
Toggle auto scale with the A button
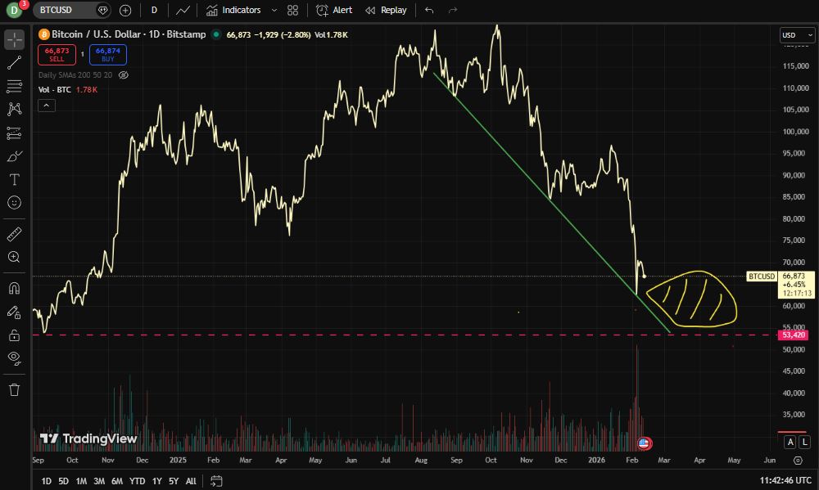point(790,442)
